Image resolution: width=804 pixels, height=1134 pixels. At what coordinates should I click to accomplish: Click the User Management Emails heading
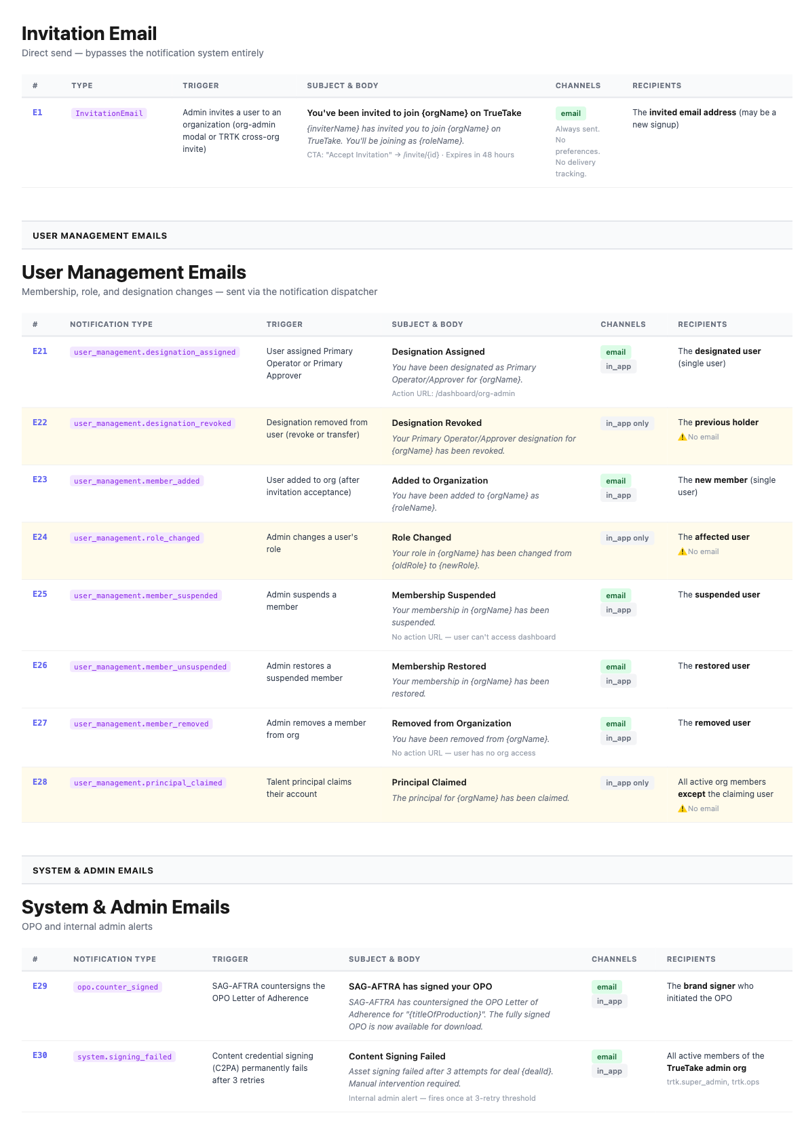(x=134, y=272)
